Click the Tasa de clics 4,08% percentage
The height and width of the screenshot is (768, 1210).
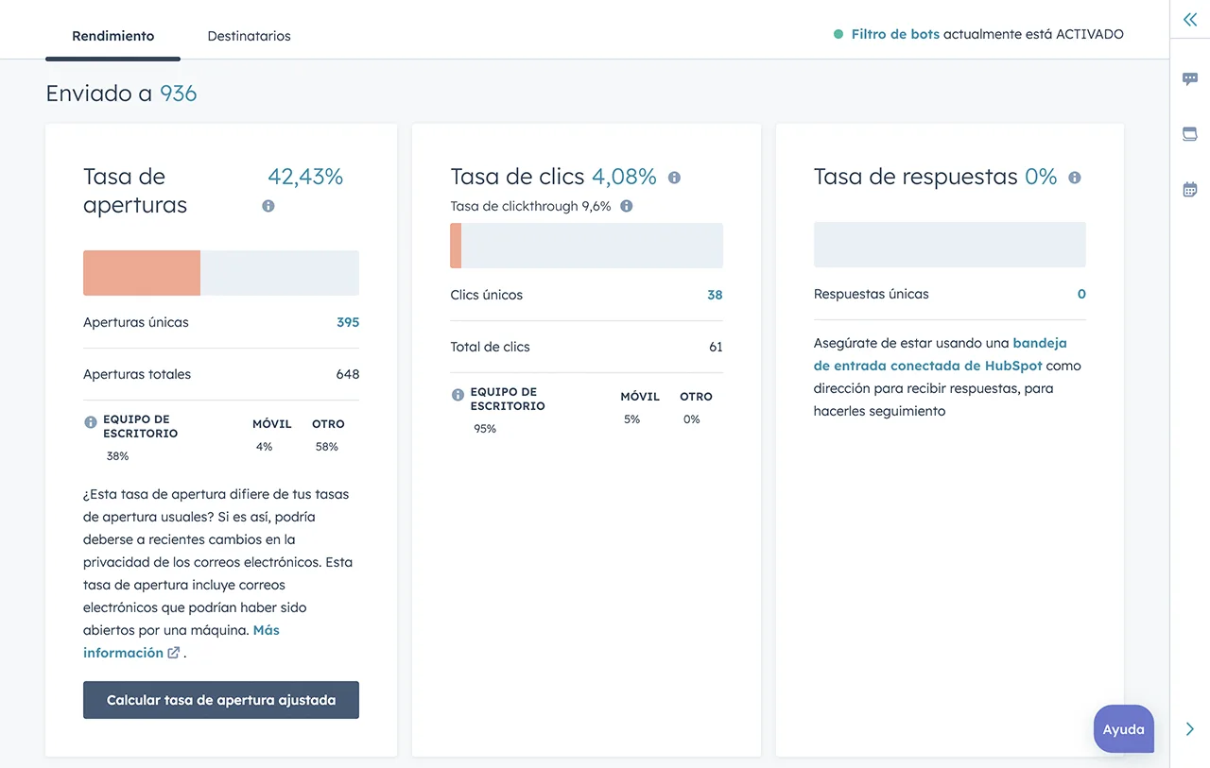click(624, 177)
